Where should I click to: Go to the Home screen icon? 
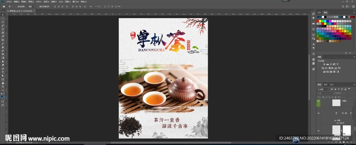(3, 7)
